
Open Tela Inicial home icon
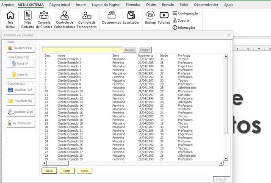pos(10,19)
